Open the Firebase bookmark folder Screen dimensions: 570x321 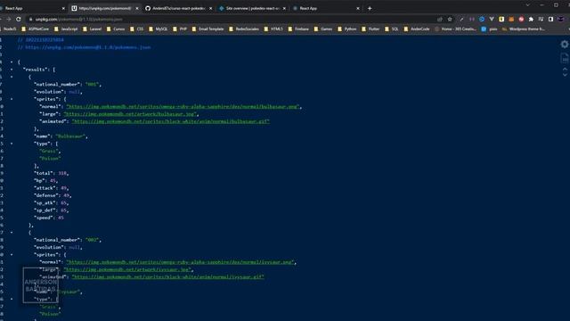[x=298, y=29]
